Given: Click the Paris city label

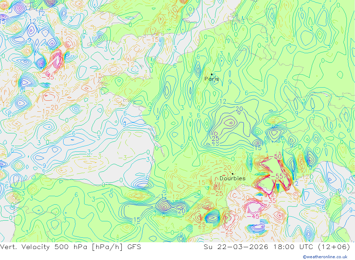Looking at the screenshot, I should tap(212, 79).
